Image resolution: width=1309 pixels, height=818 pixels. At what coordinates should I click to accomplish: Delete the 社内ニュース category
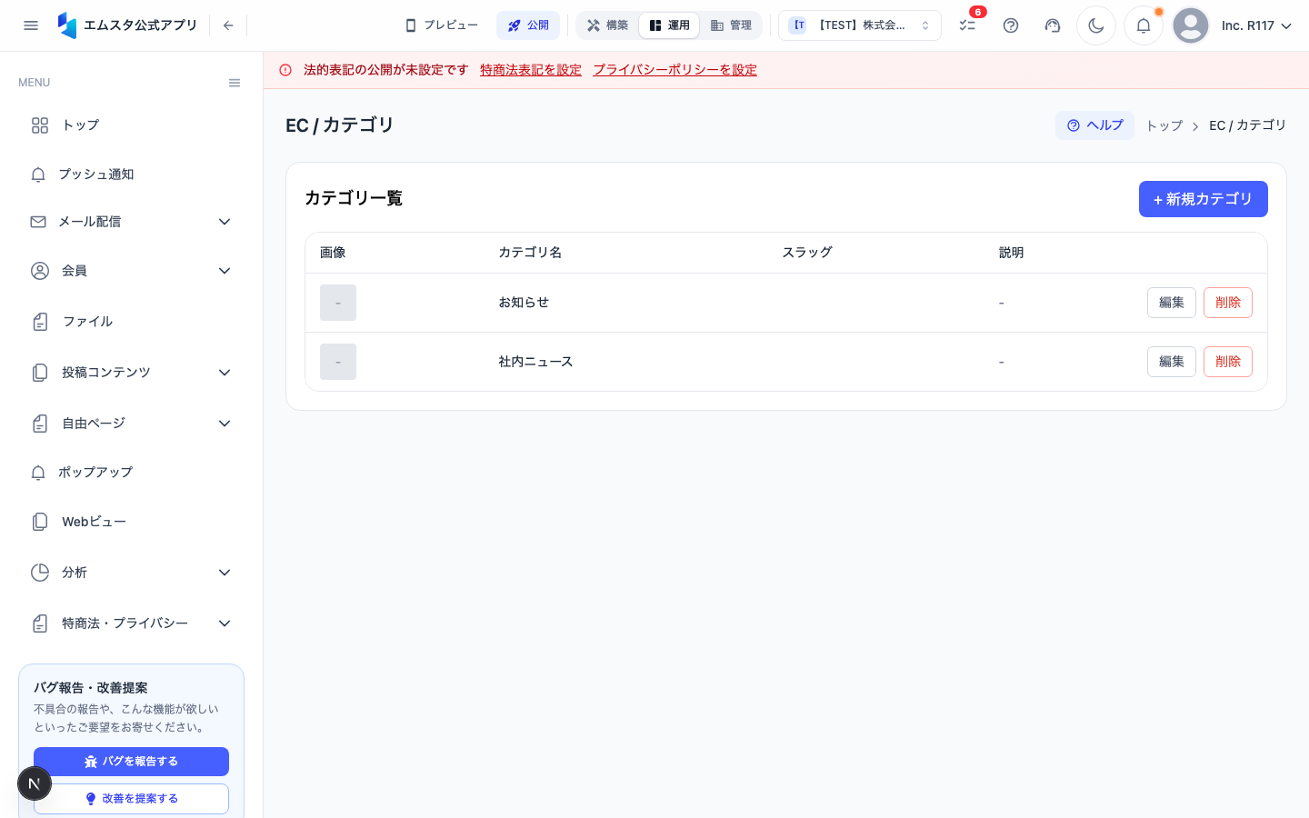pos(1228,362)
